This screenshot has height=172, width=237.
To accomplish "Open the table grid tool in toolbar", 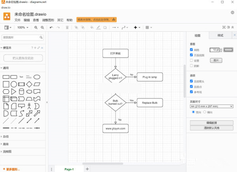I will (147, 28).
